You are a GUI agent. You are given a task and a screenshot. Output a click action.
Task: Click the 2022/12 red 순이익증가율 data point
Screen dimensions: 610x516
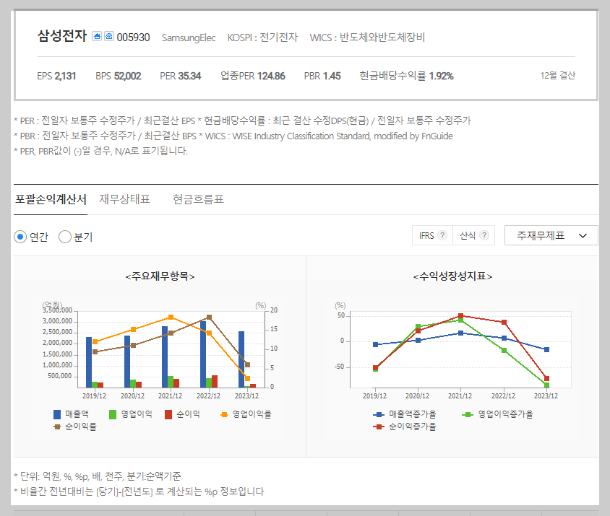click(504, 323)
